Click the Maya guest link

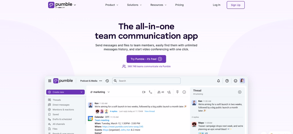click(x=105, y=130)
